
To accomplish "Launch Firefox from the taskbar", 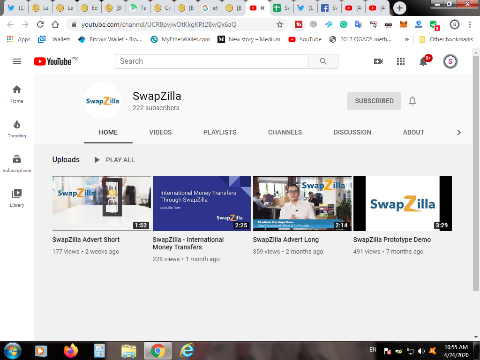I will pos(71,351).
